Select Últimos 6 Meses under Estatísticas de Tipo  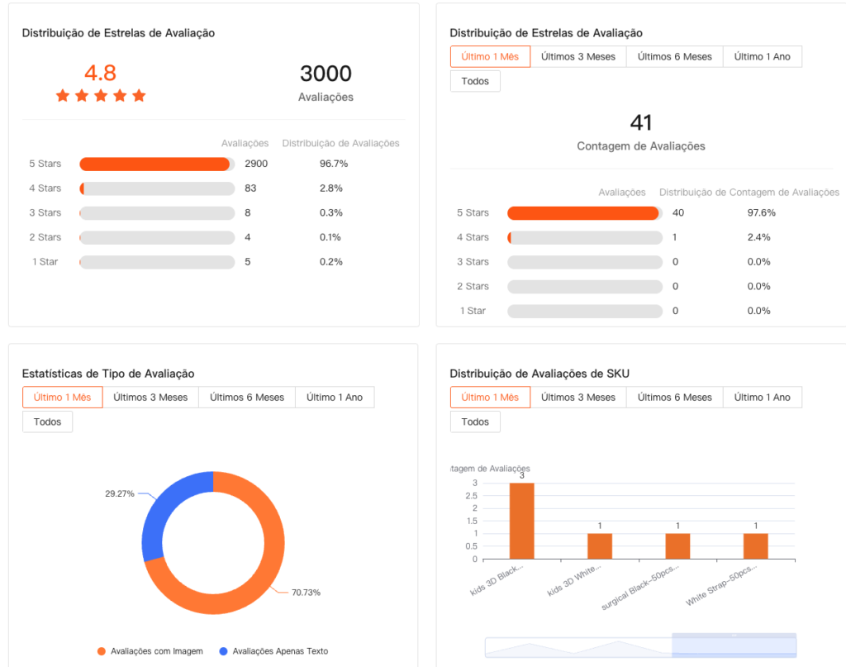click(246, 398)
